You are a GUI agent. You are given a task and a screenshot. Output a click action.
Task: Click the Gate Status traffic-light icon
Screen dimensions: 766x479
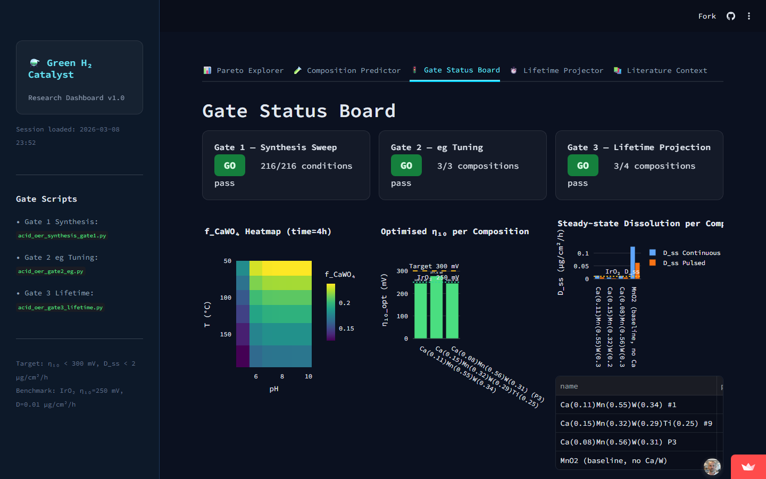(414, 70)
